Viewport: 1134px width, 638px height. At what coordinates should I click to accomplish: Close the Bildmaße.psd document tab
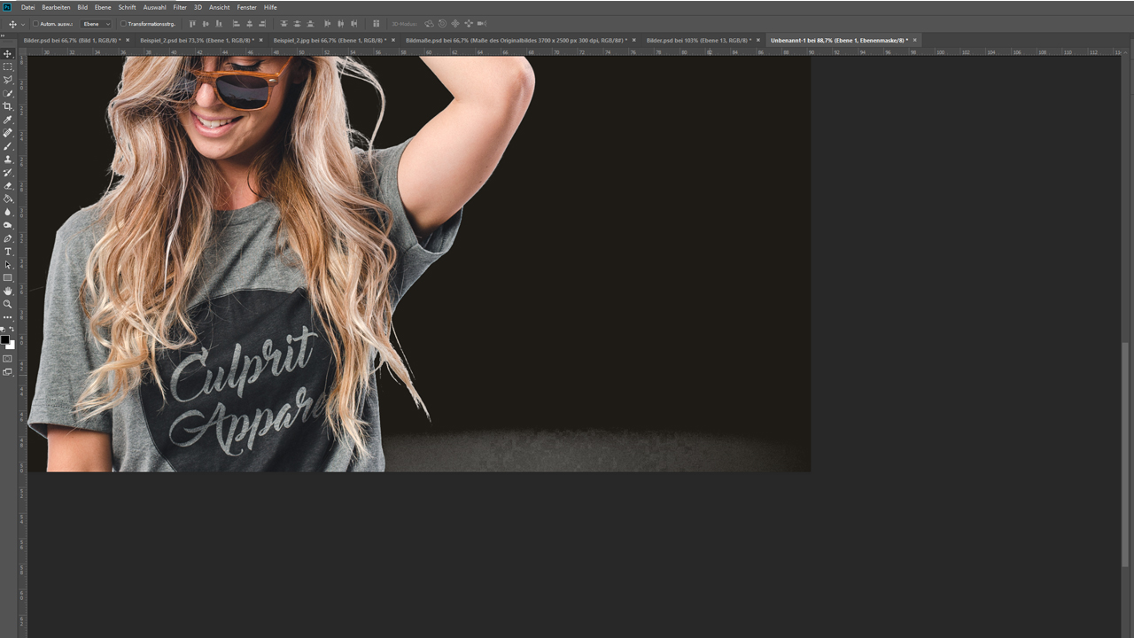coord(634,40)
